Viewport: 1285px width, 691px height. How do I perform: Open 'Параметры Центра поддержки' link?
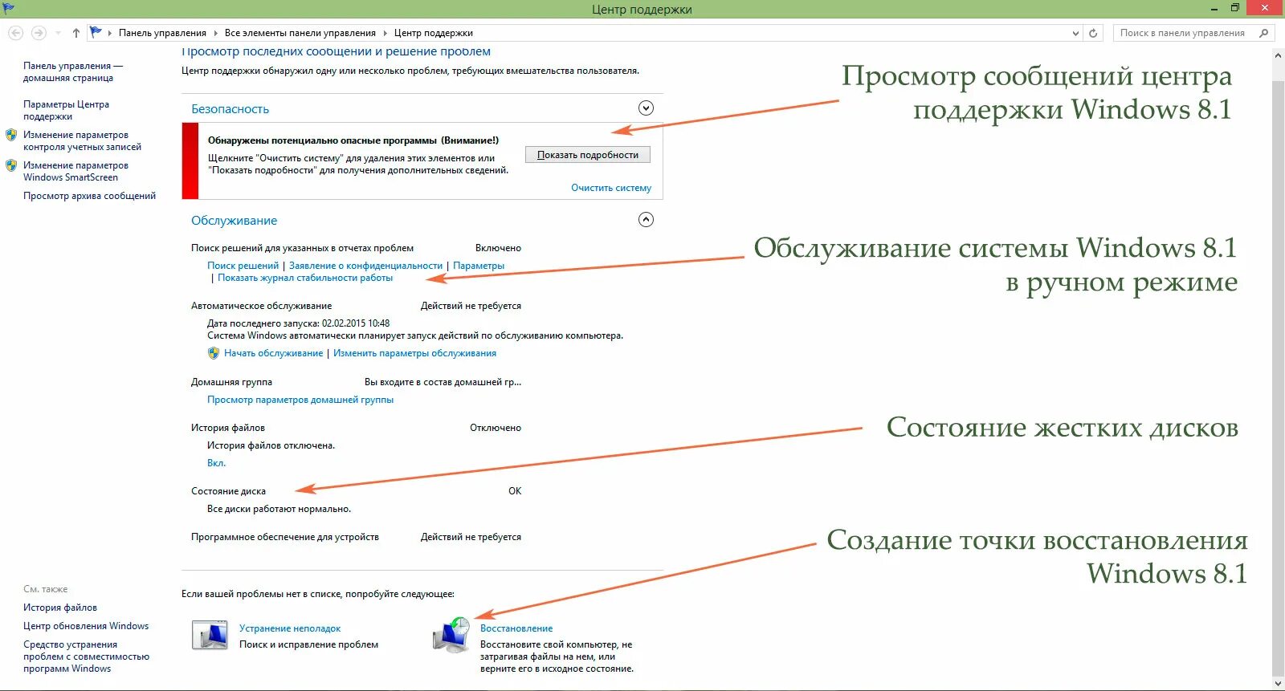click(x=66, y=110)
